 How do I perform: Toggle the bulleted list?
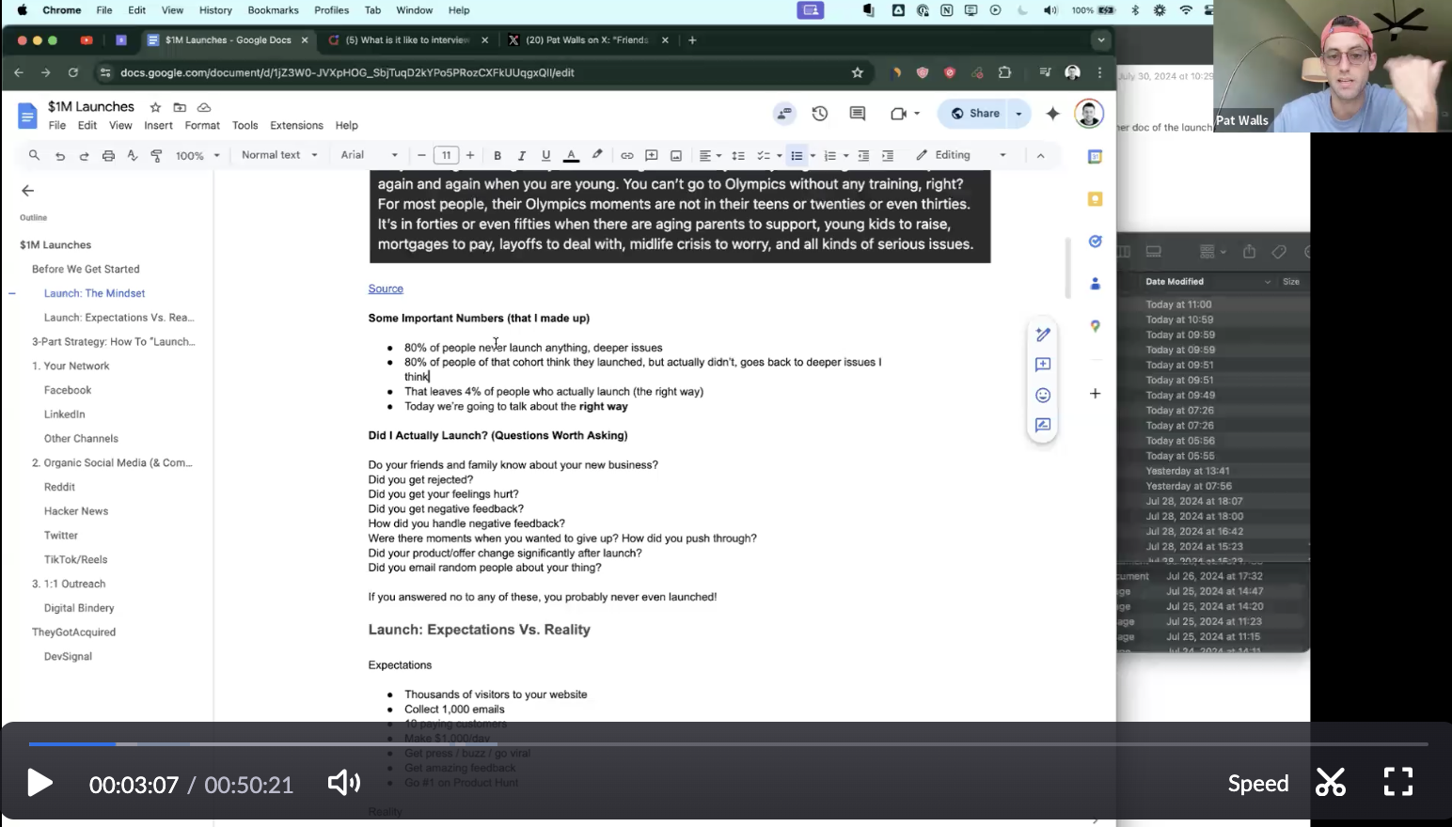(797, 155)
